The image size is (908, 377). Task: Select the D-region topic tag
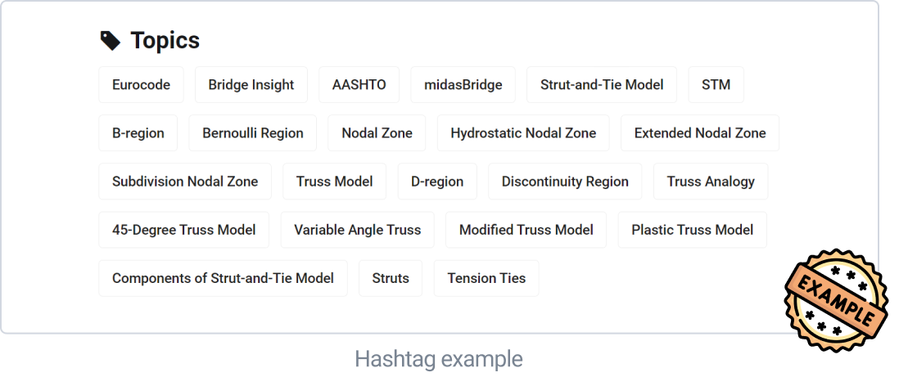click(x=437, y=182)
